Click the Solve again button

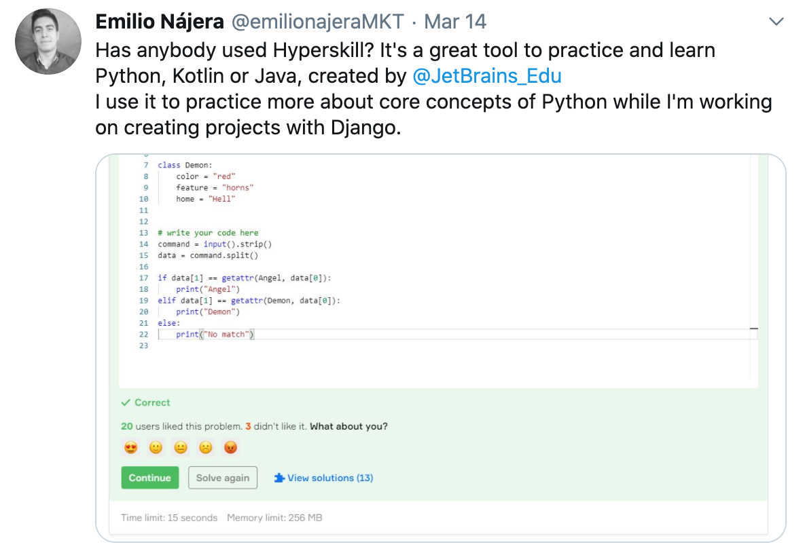click(223, 478)
